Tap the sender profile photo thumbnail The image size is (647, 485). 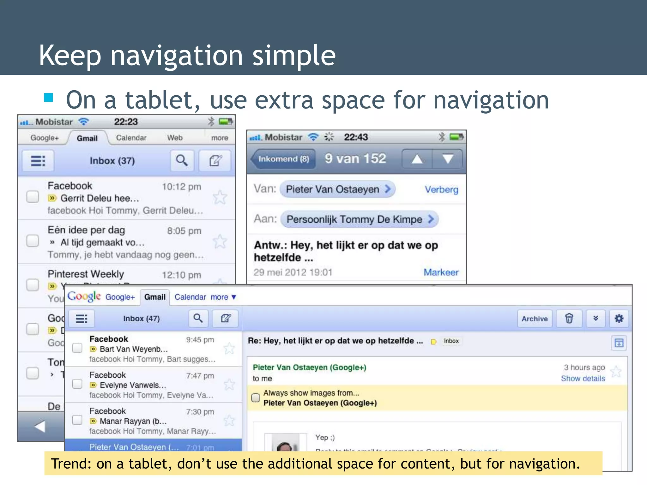pyautogui.click(x=286, y=442)
